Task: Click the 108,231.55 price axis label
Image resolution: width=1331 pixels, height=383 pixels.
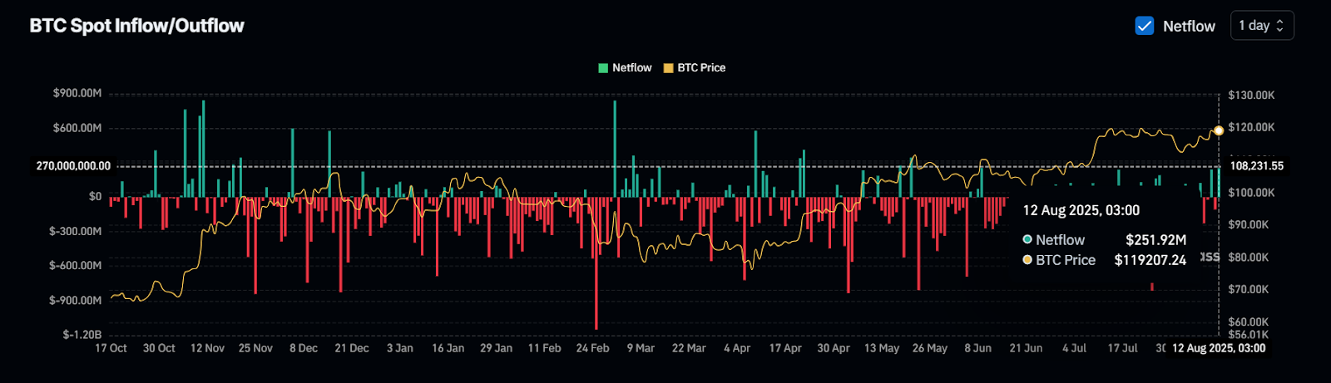Action: (1257, 166)
